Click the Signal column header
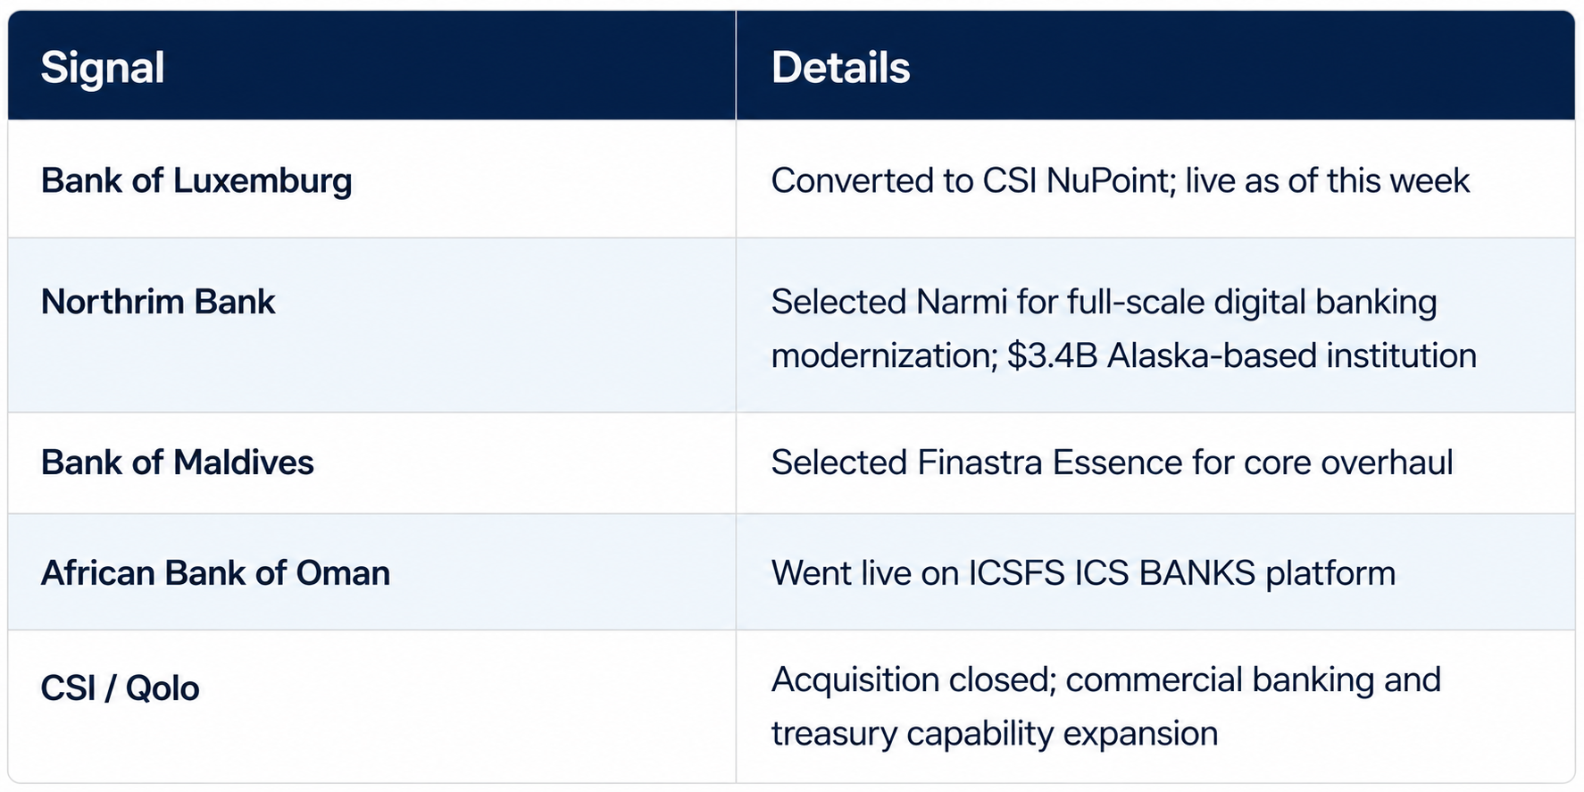This screenshot has height=792, width=1584. click(x=103, y=68)
